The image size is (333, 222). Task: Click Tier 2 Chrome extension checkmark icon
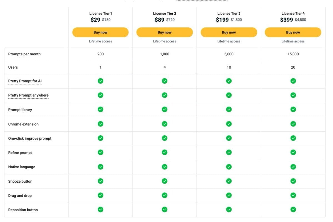point(165,124)
